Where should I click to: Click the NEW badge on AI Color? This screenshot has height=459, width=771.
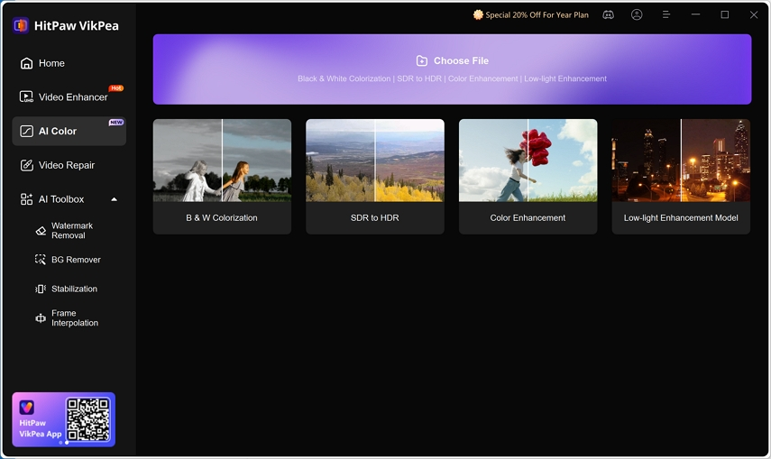click(x=116, y=122)
